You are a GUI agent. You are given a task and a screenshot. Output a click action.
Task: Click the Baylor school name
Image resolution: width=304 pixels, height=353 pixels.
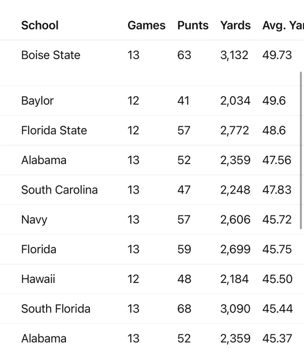pyautogui.click(x=37, y=101)
